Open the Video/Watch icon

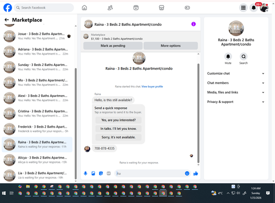(x=136, y=8)
